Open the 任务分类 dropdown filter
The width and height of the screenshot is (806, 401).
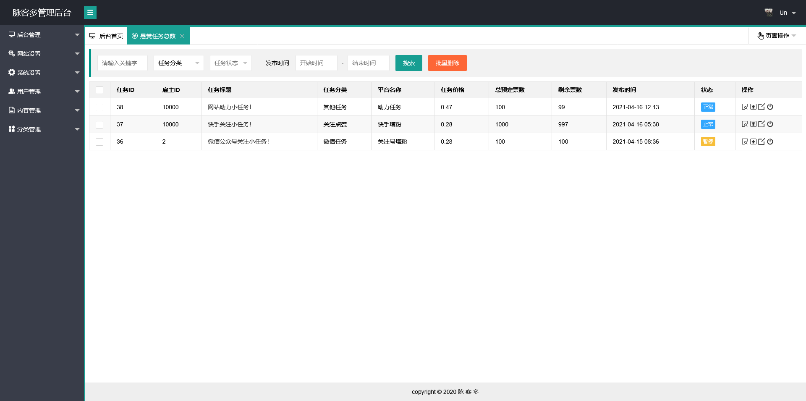click(178, 63)
